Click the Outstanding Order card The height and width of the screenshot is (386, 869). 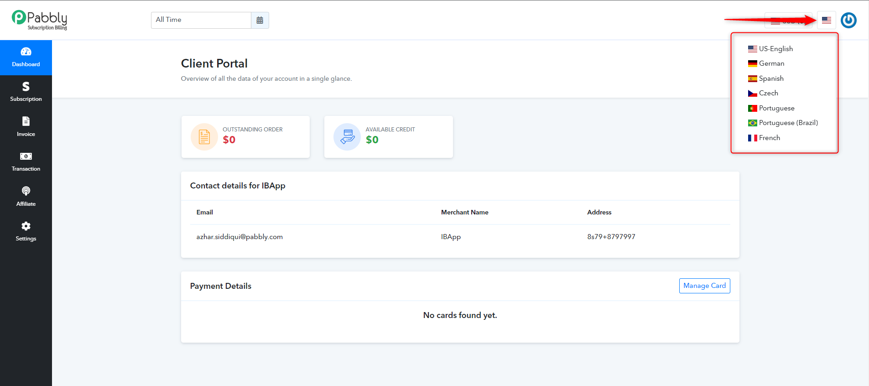click(245, 137)
